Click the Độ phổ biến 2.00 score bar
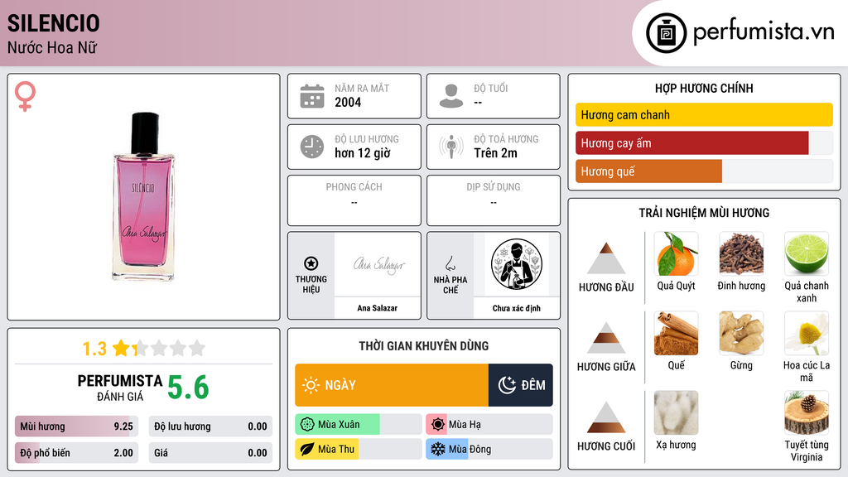 [76, 453]
